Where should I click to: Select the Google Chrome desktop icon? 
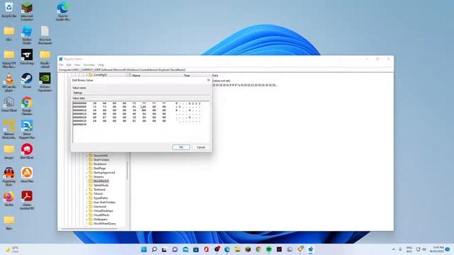point(27,106)
